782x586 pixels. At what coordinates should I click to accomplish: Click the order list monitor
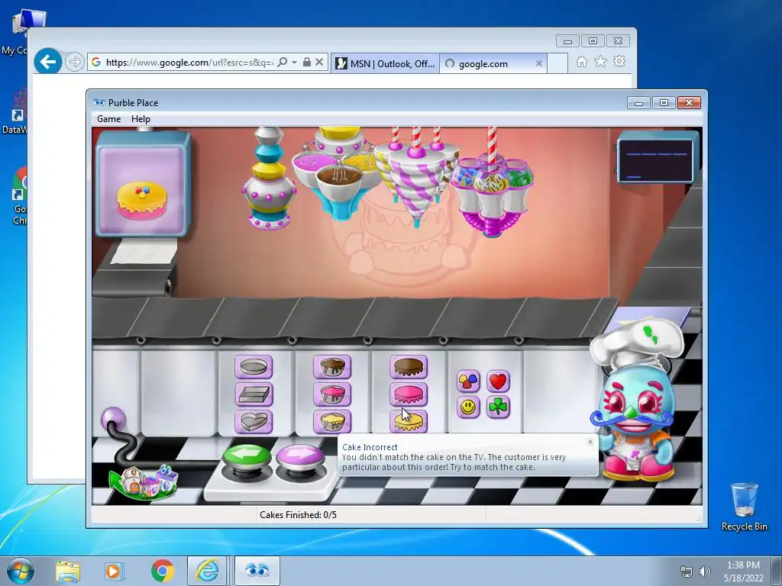[656, 158]
